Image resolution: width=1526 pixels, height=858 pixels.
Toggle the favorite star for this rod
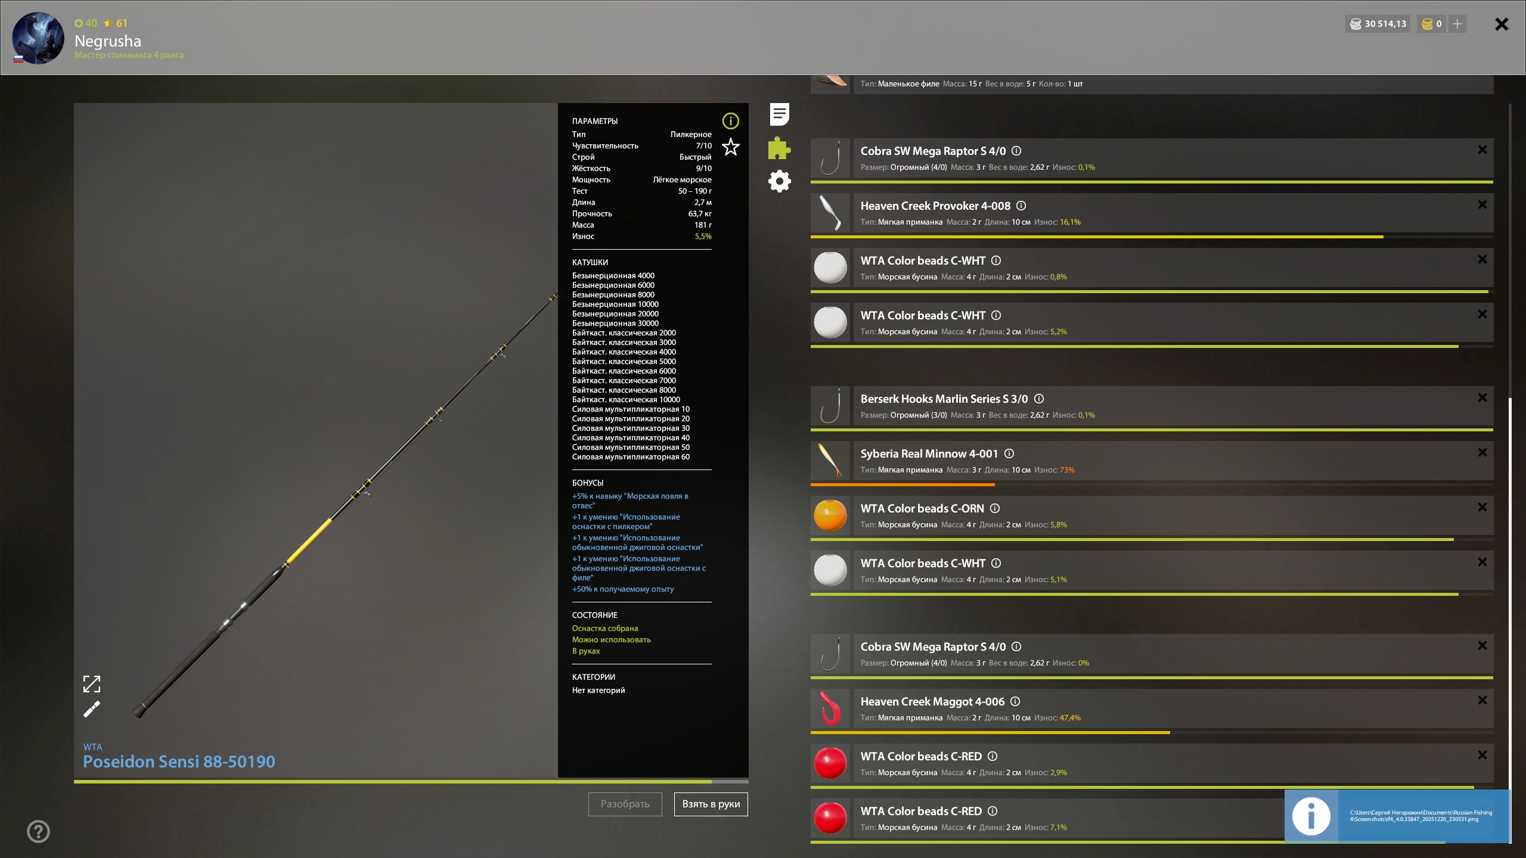pos(730,147)
